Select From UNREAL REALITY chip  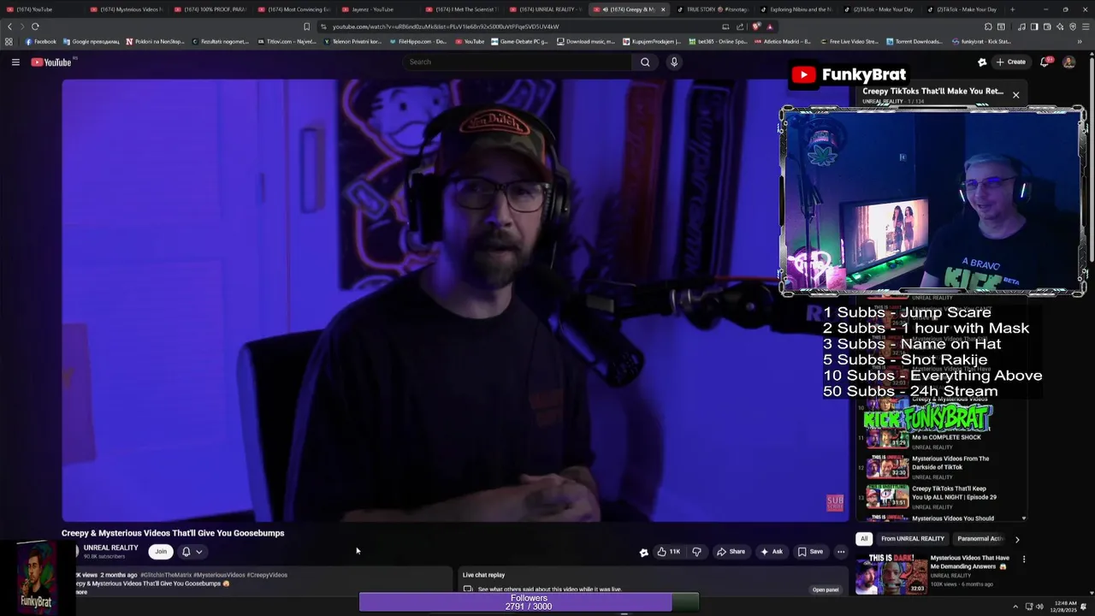913,539
